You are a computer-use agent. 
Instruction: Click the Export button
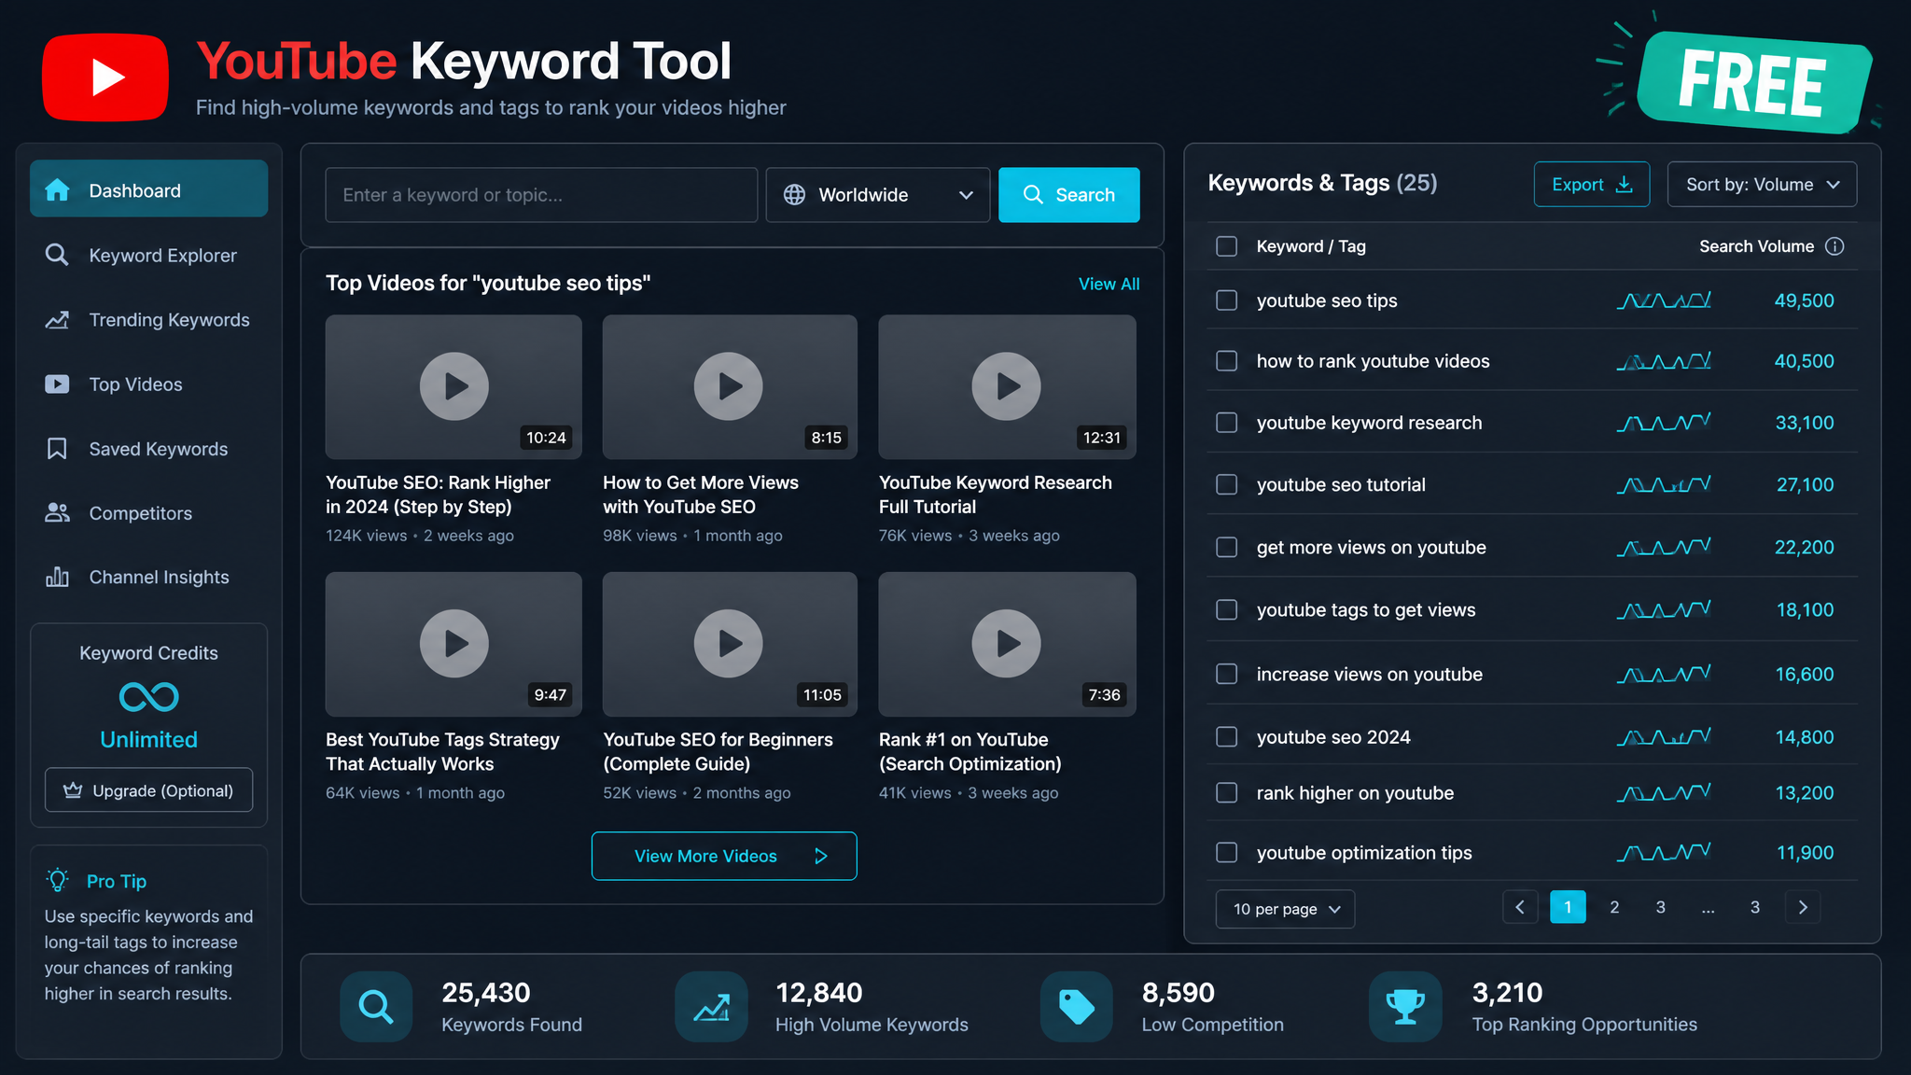(1592, 184)
